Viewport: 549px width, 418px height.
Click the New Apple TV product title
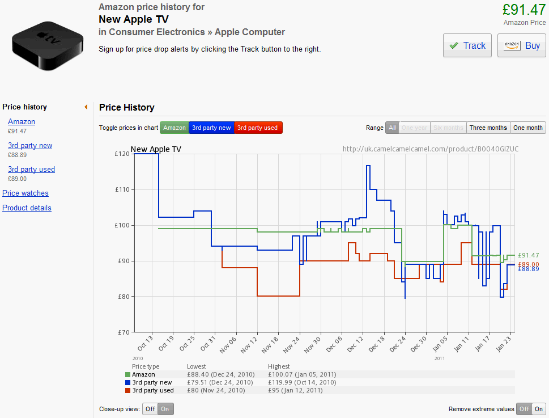click(134, 19)
